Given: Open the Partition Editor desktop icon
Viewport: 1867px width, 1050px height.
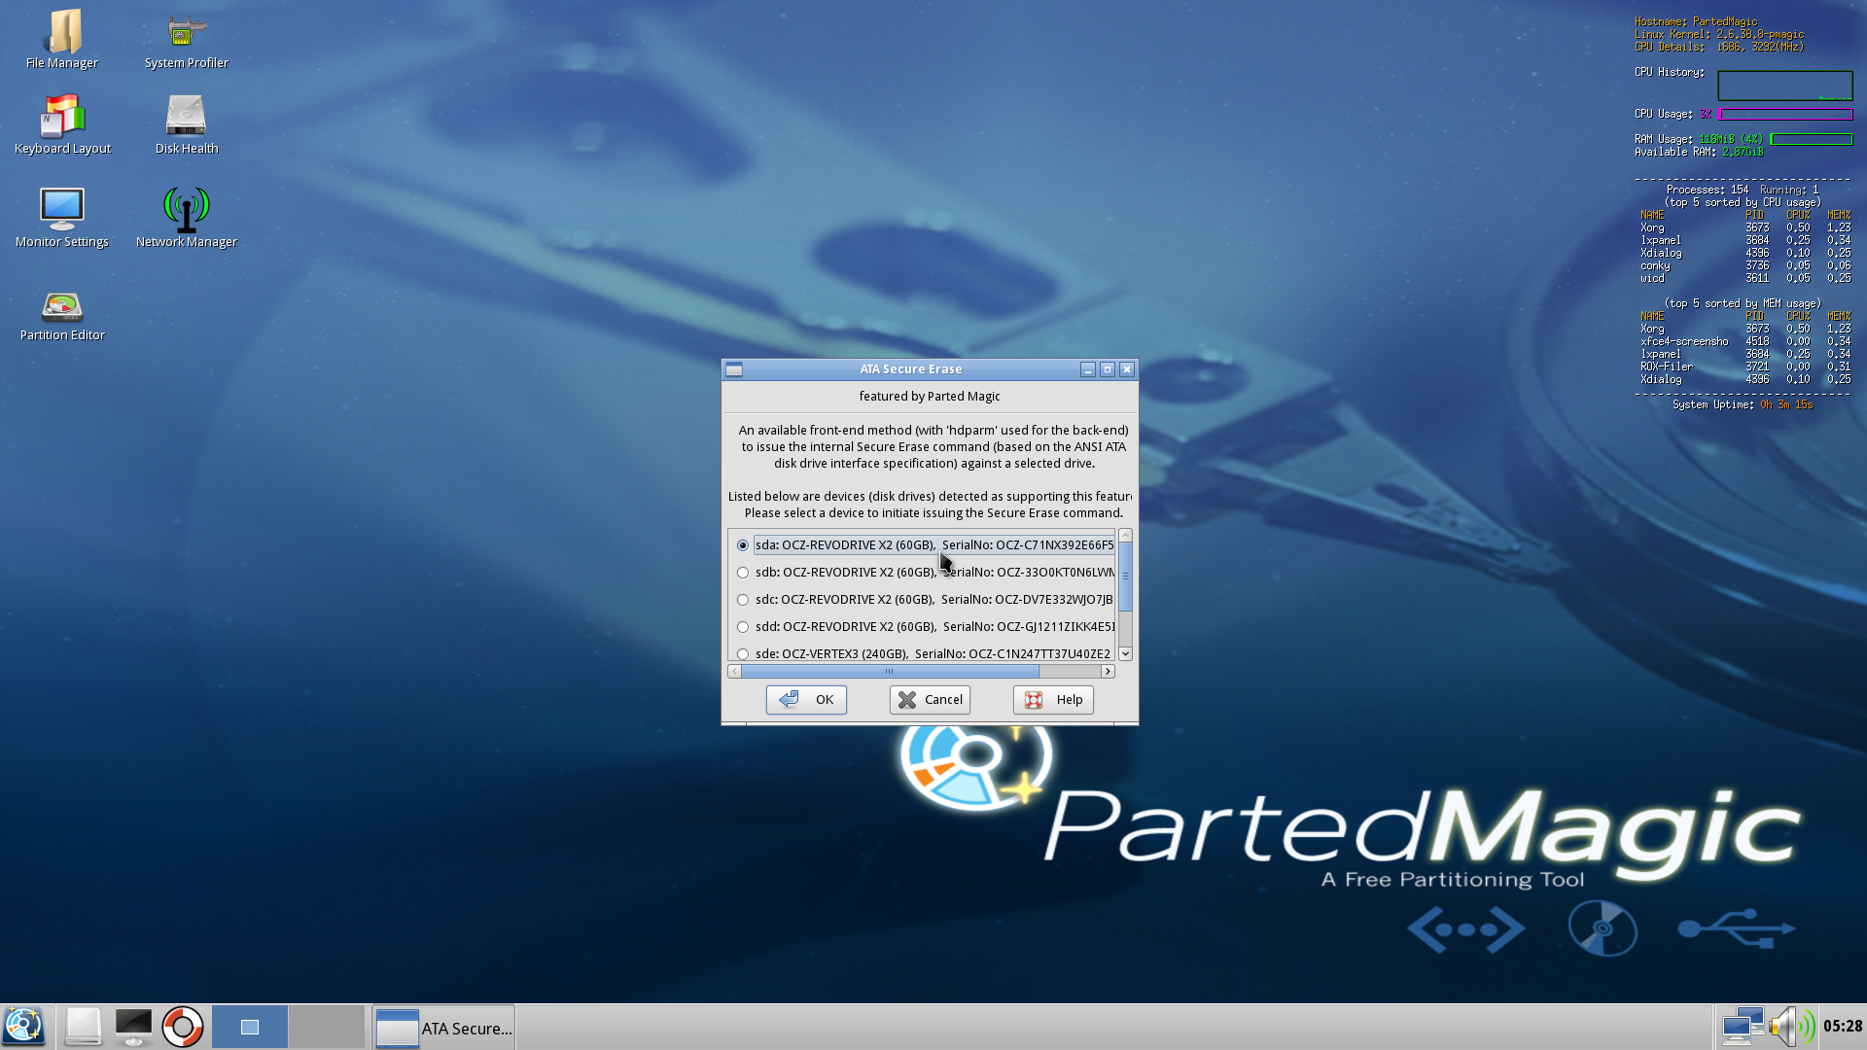Looking at the screenshot, I should point(62,316).
